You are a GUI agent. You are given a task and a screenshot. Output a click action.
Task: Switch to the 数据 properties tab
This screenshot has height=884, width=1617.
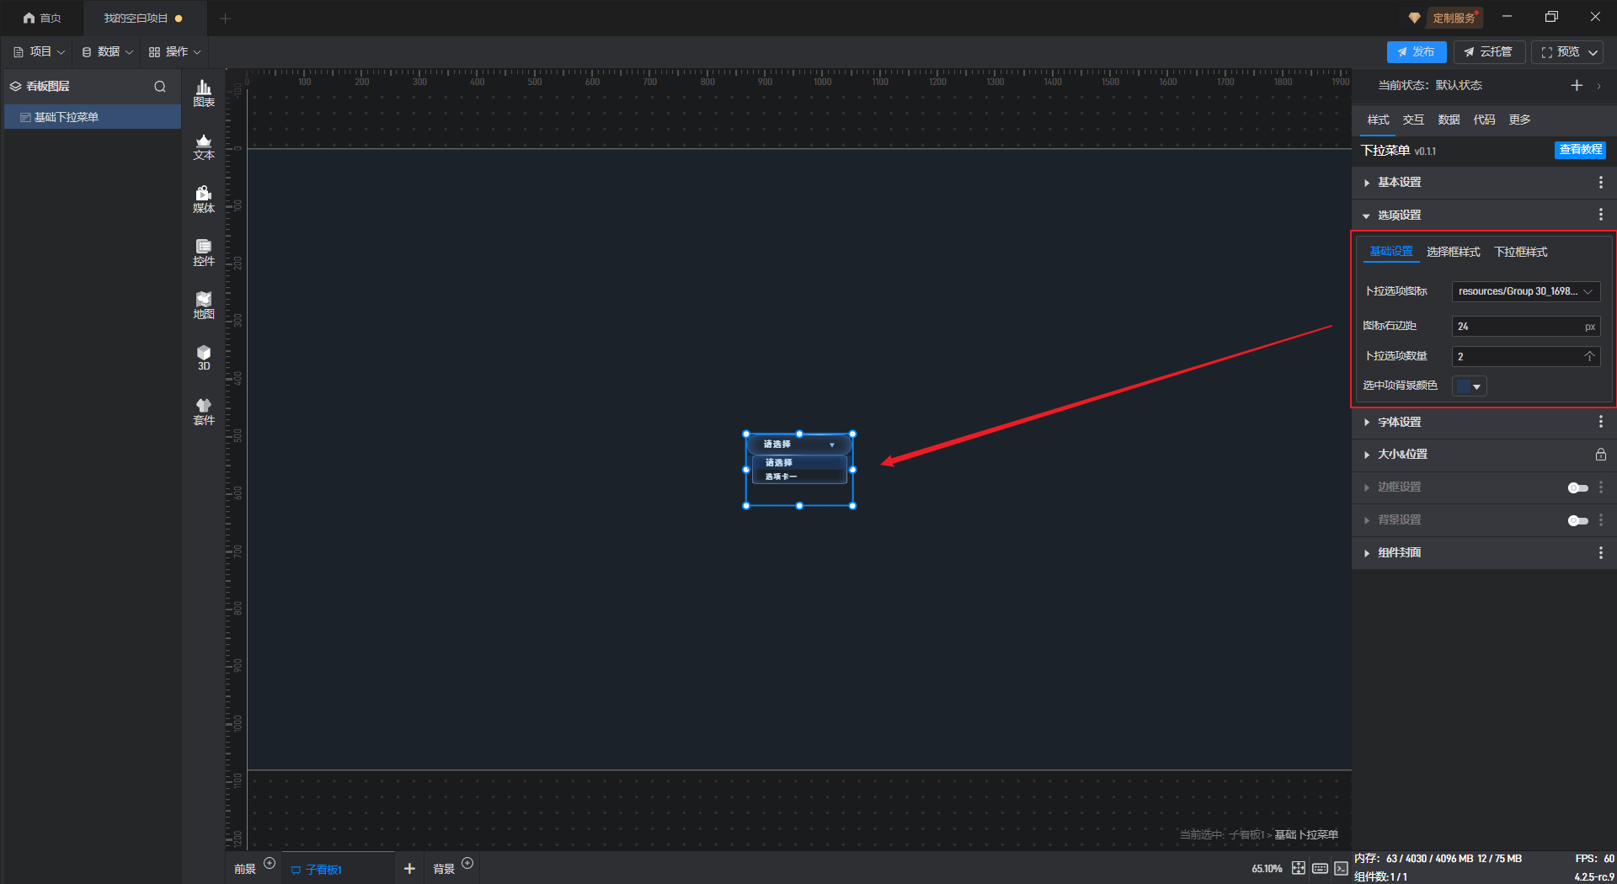click(1449, 120)
